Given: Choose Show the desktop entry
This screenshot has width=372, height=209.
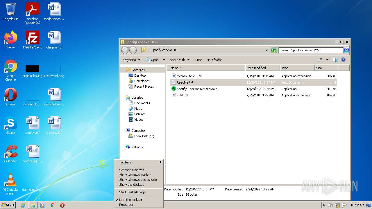Looking at the screenshot, I should coord(139,185).
